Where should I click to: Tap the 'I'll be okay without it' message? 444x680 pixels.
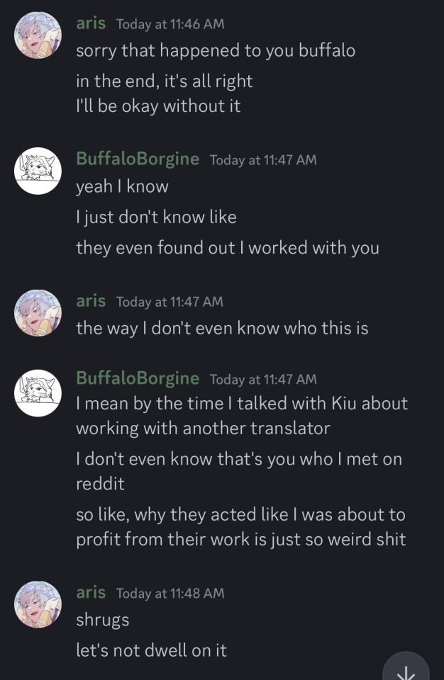(x=158, y=106)
